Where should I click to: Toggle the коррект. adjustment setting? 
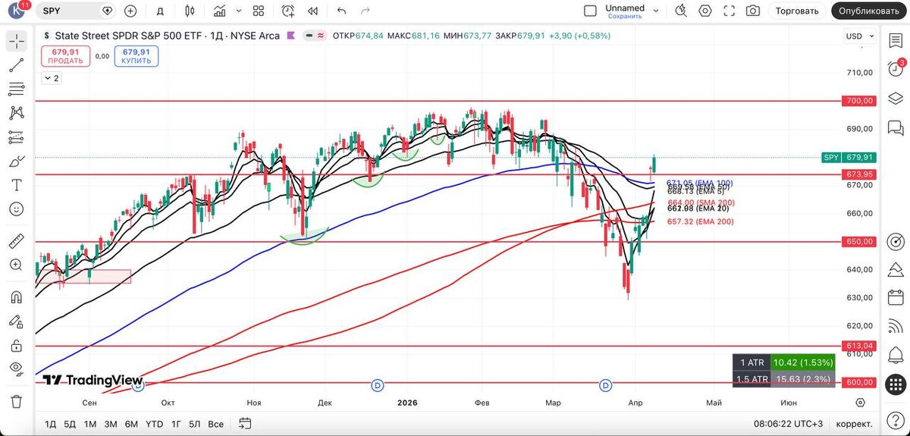(853, 424)
